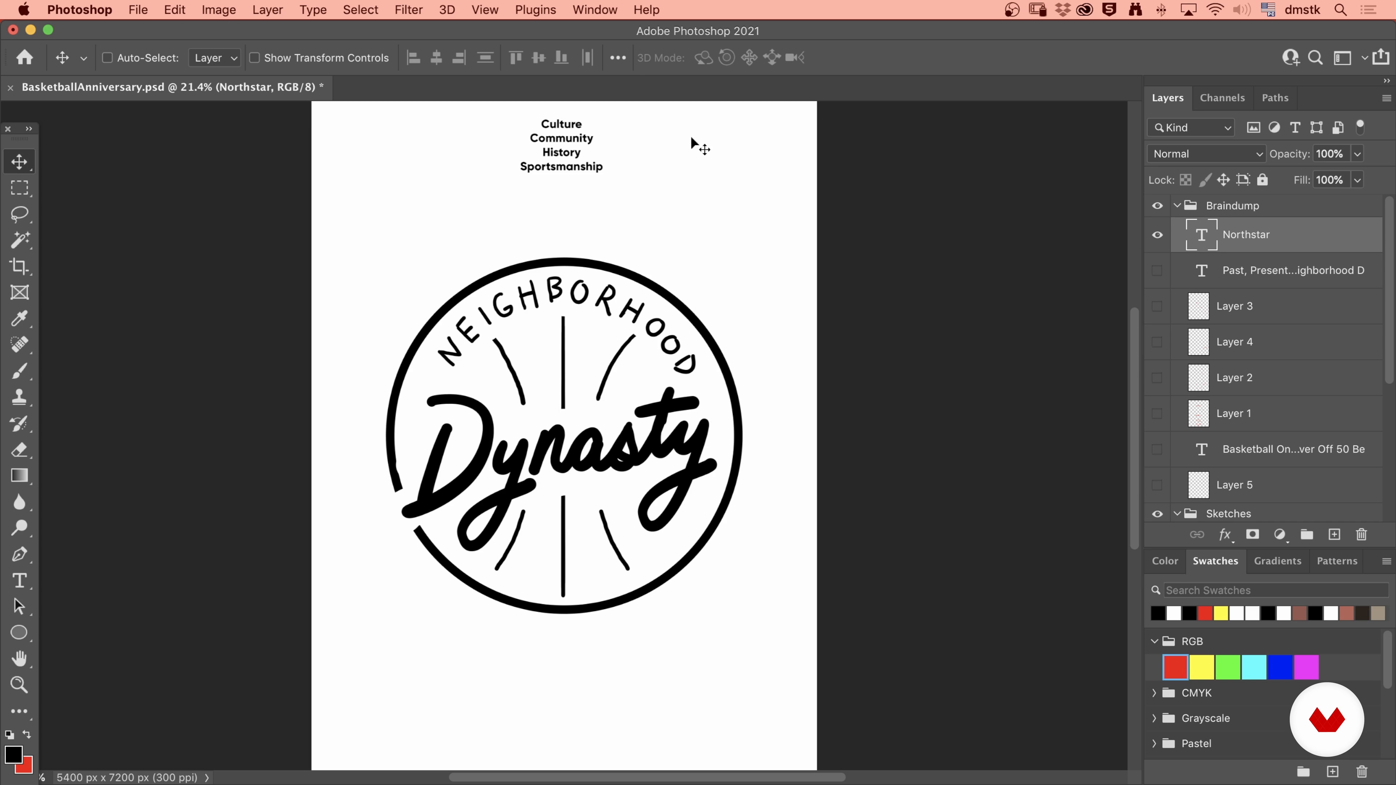Viewport: 1396px width, 785px height.
Task: Show Layer 4 visibility
Action: (1158, 342)
